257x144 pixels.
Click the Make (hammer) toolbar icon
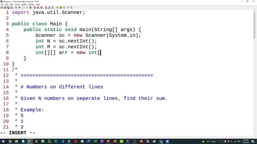coord(57,8)
